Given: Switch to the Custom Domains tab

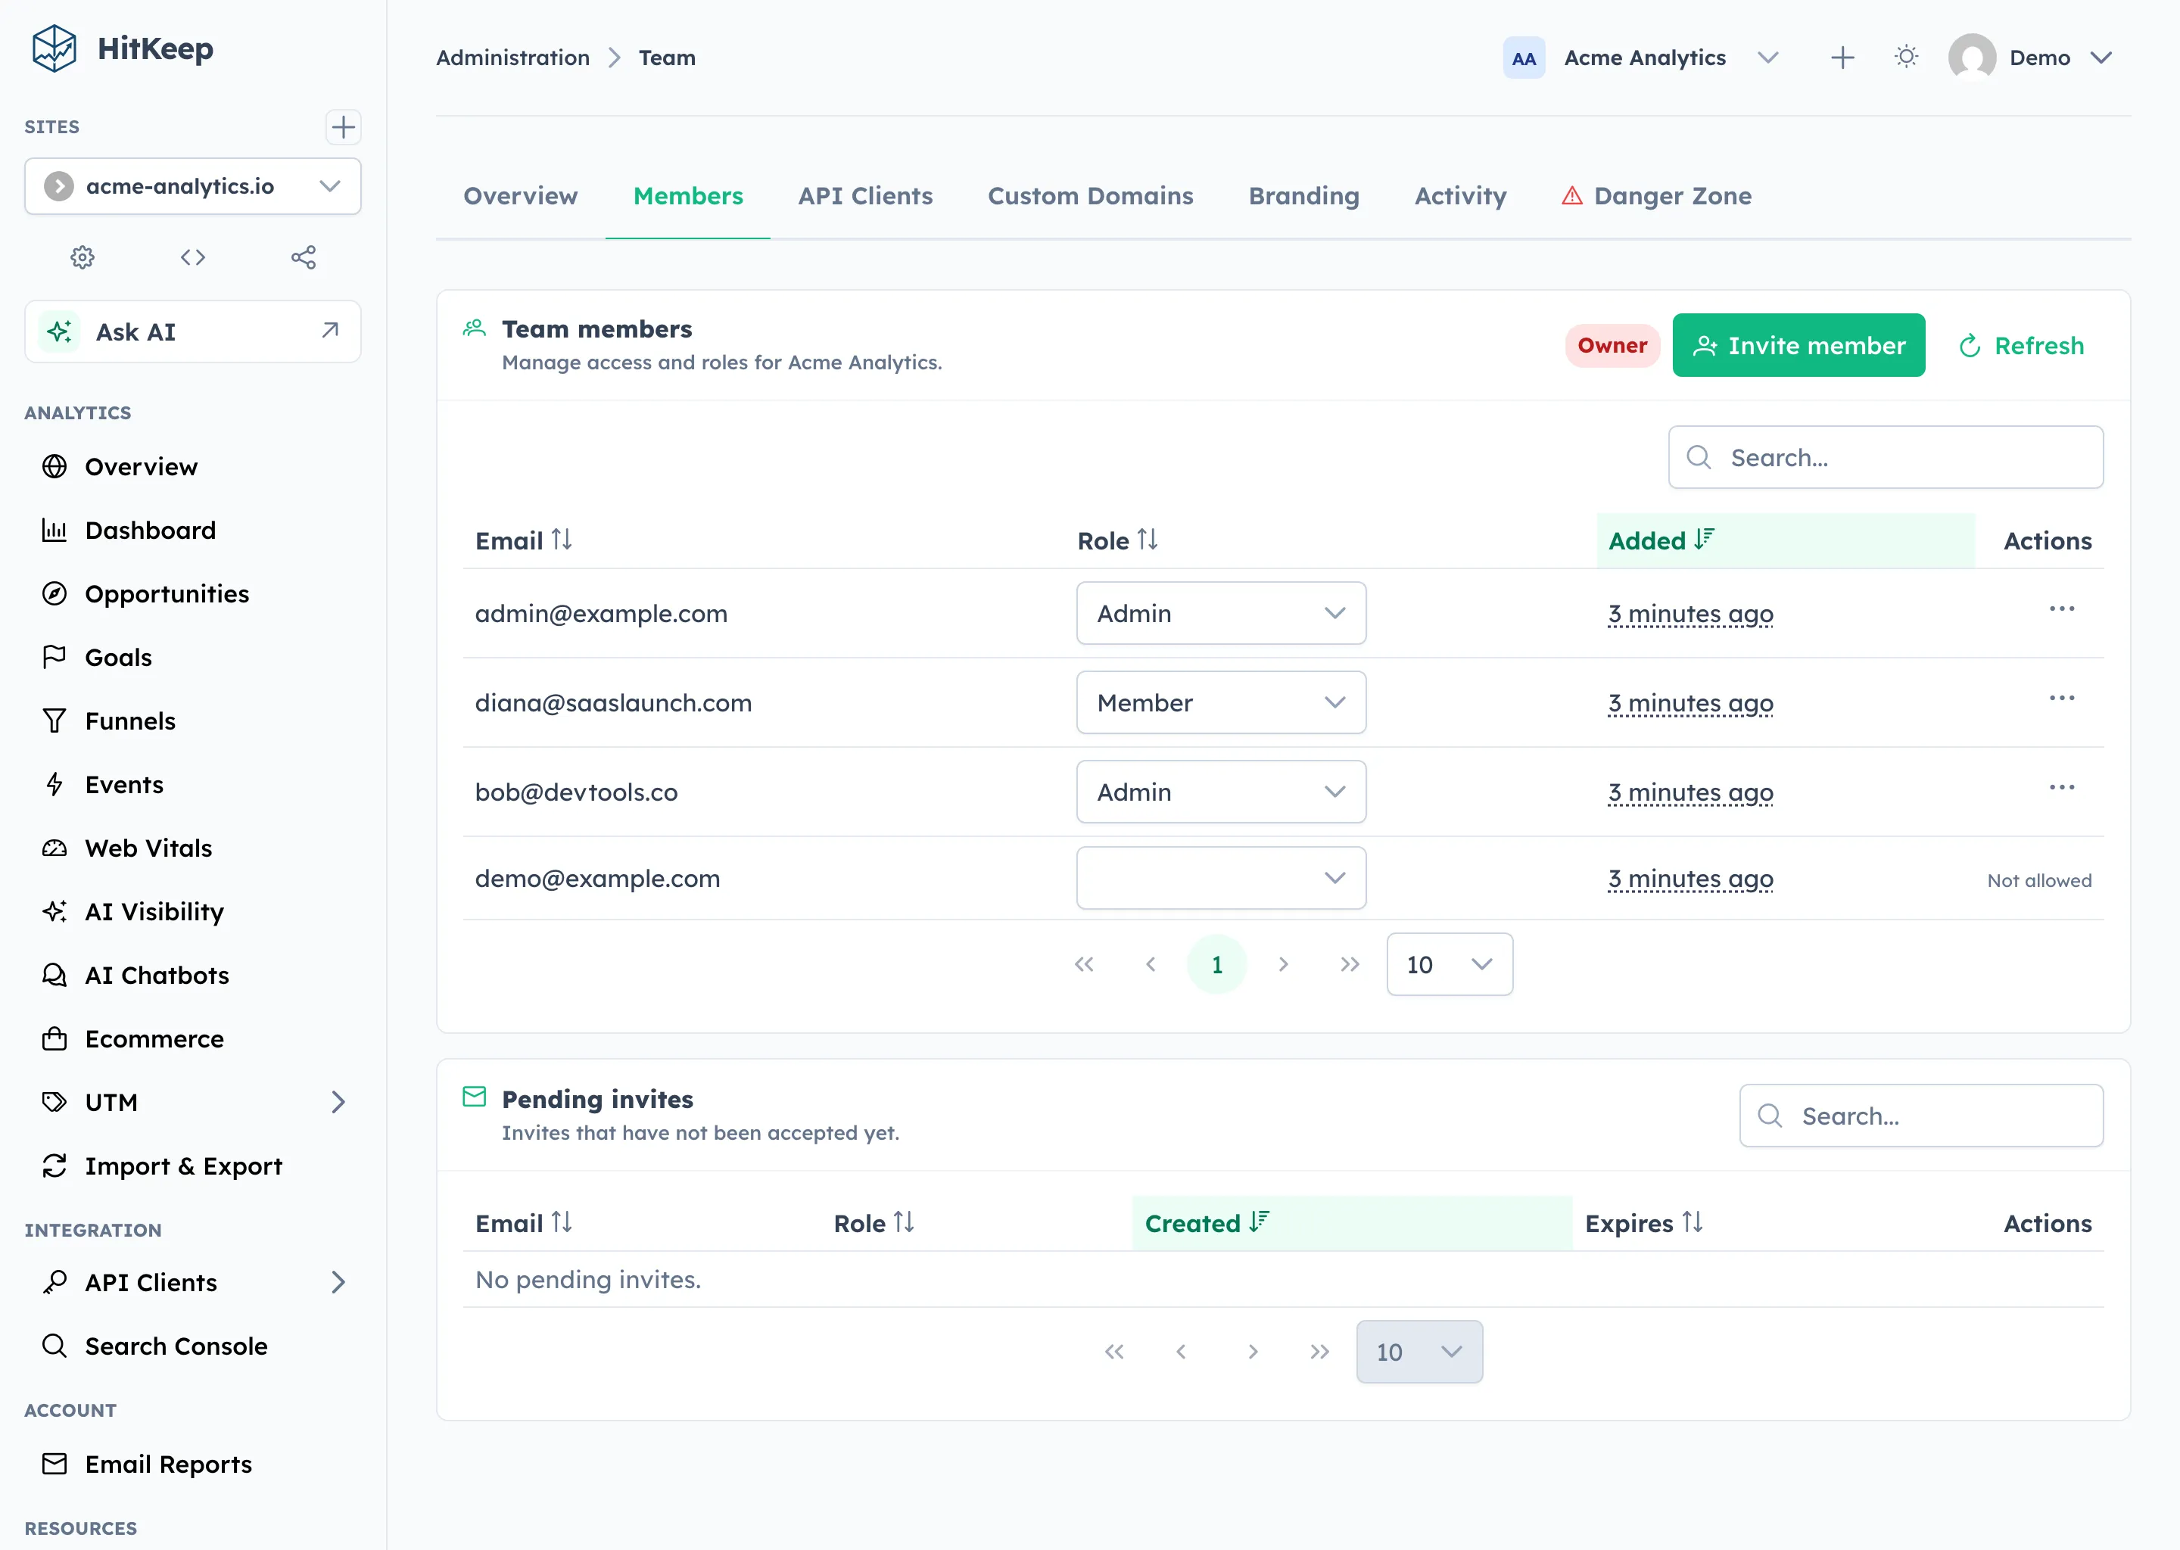Looking at the screenshot, I should pos(1090,196).
